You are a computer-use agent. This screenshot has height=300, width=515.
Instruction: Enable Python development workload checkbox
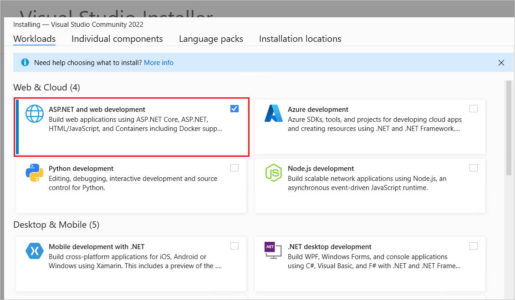[x=235, y=167]
